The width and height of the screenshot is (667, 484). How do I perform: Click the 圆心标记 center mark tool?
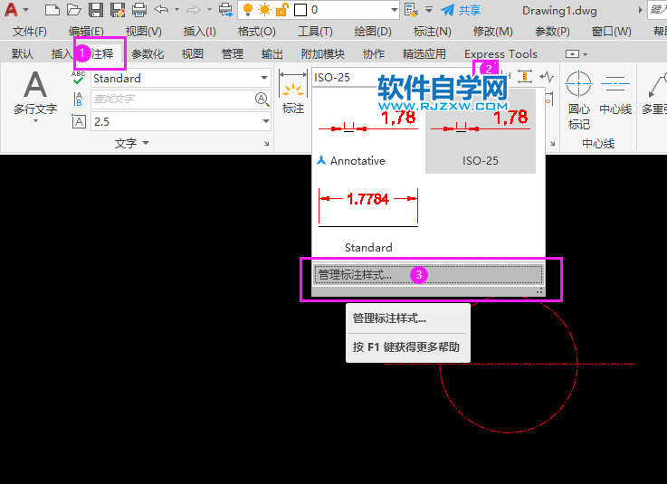579,100
